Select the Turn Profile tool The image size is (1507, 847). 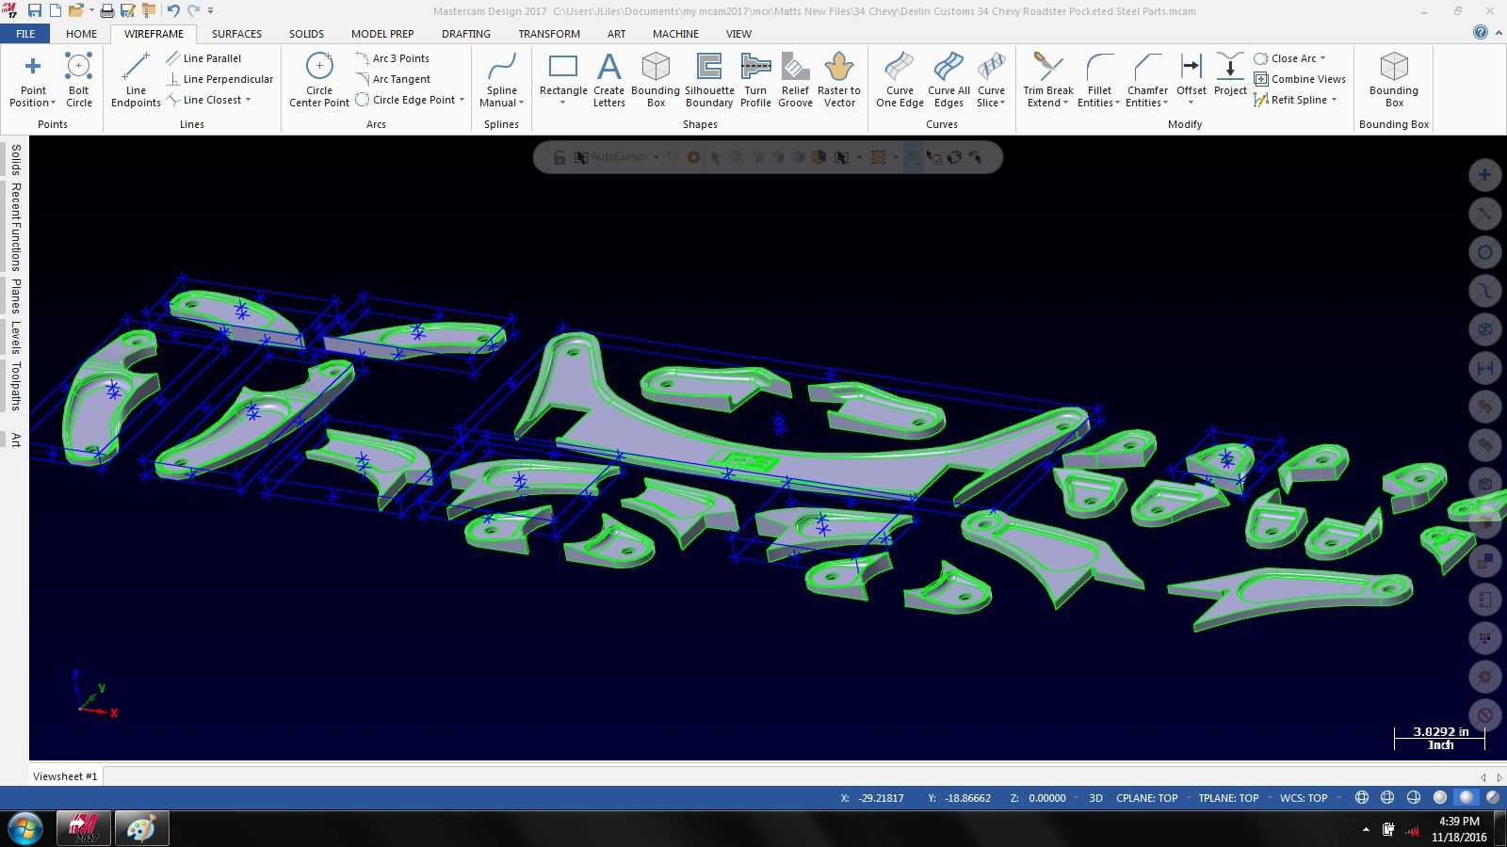pos(755,80)
